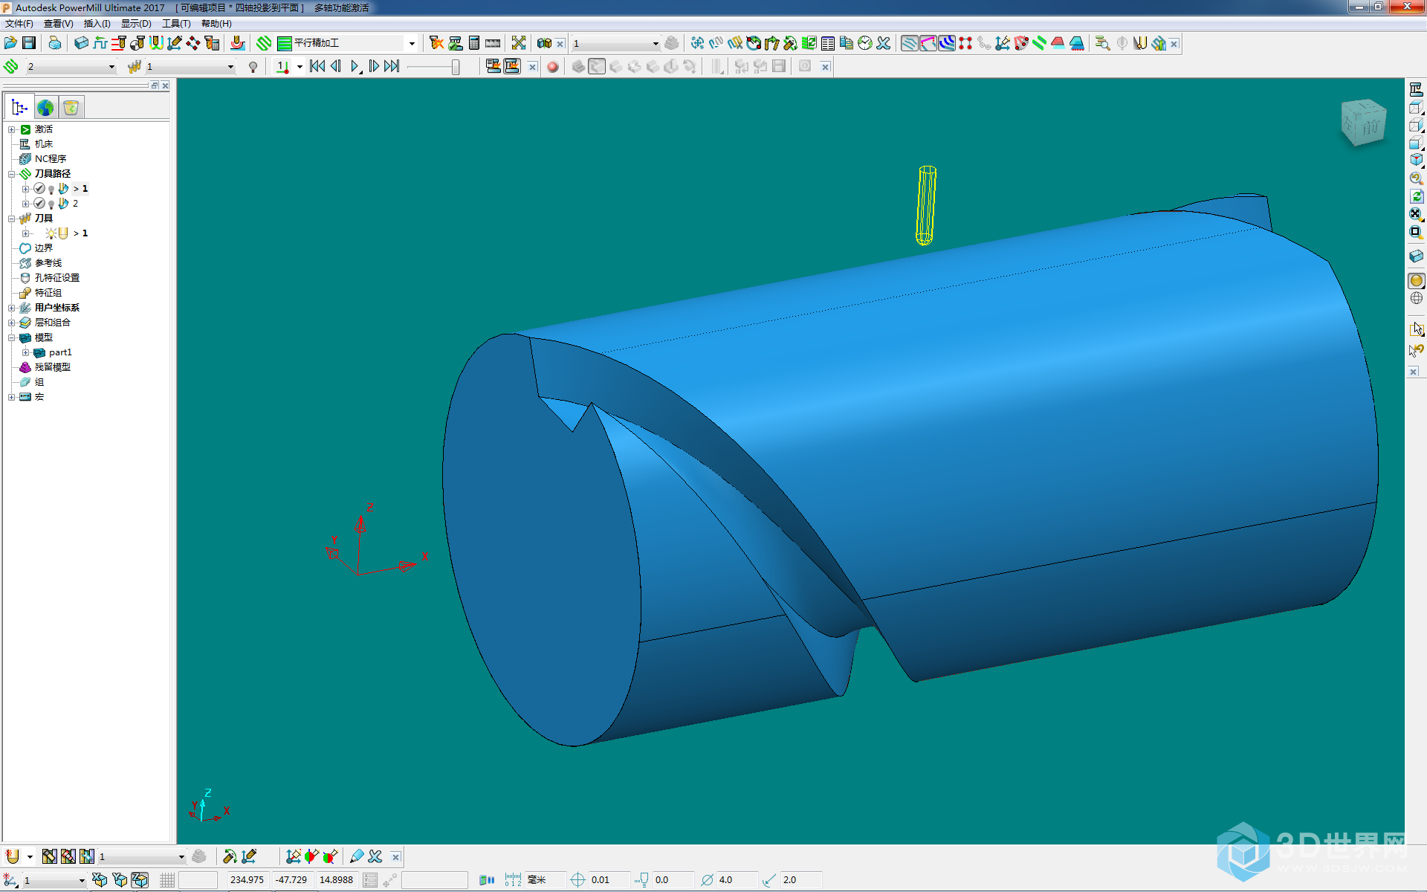Viewport: 1427px width, 892px height.
Task: Open the 插入(I) menu
Action: pyautogui.click(x=97, y=24)
